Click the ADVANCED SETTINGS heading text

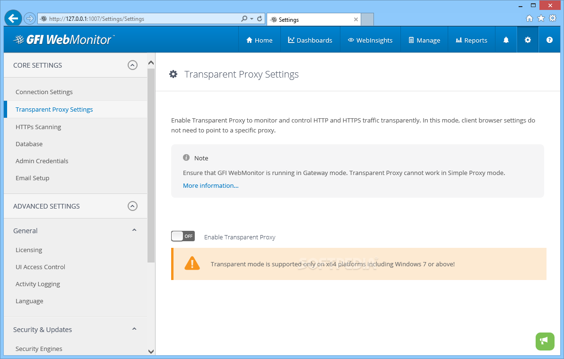tap(46, 206)
